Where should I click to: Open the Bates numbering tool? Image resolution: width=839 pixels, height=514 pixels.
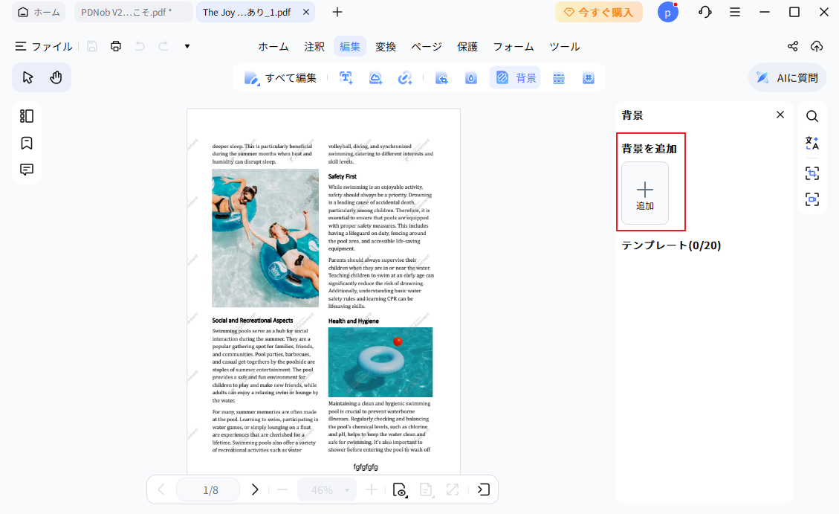(x=589, y=77)
